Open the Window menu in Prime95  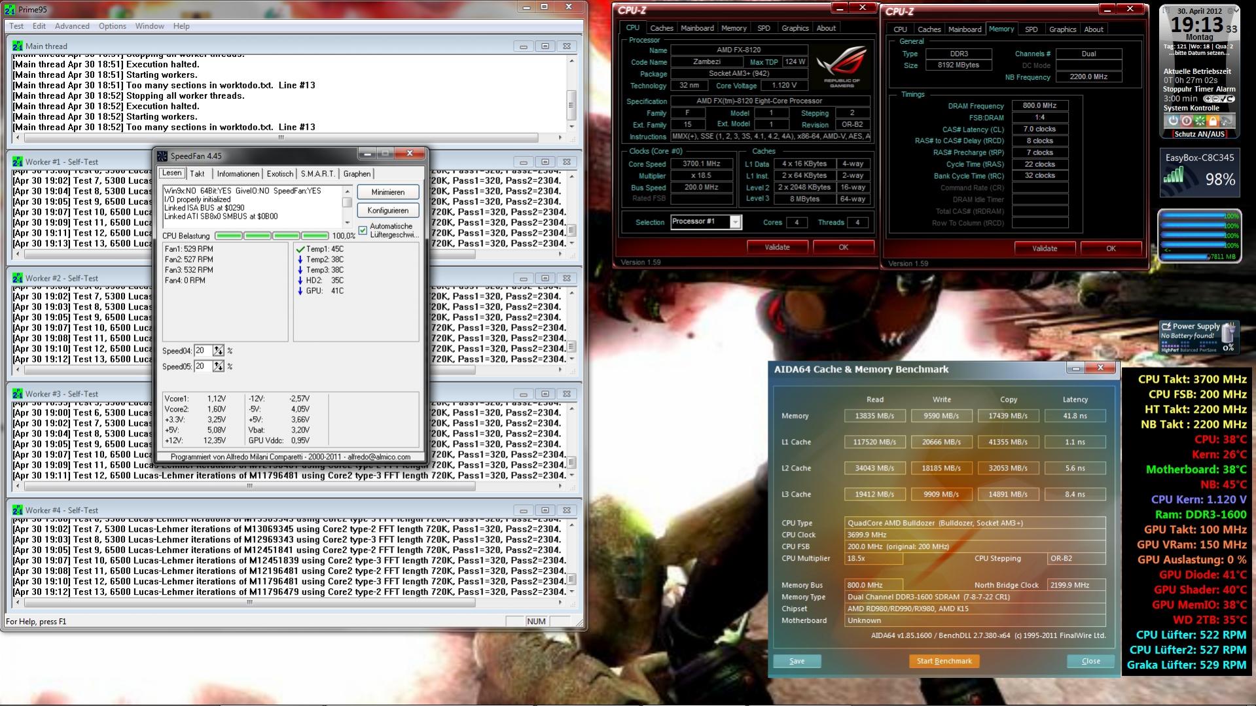(150, 26)
